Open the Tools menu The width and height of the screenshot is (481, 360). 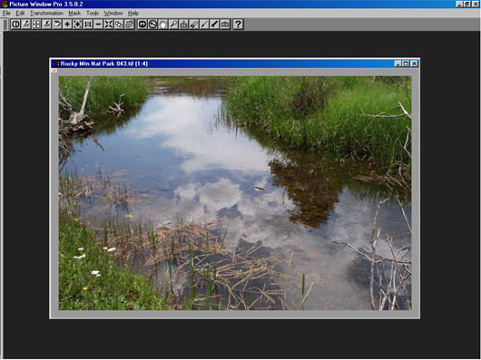(x=93, y=14)
